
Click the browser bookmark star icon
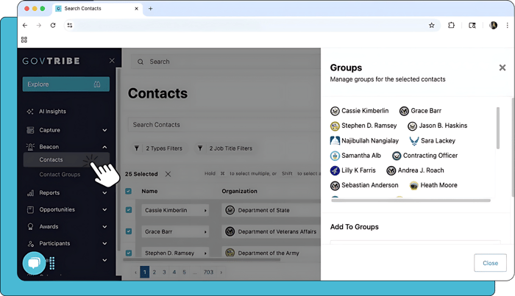(x=432, y=25)
